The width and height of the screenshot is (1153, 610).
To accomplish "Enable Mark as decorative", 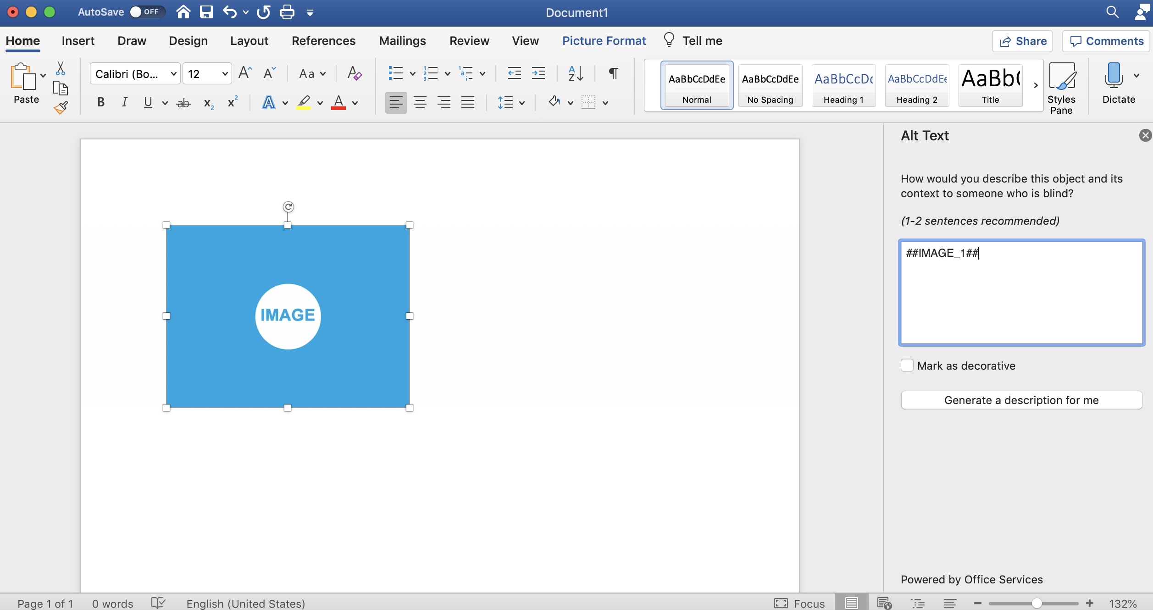I will 907,365.
